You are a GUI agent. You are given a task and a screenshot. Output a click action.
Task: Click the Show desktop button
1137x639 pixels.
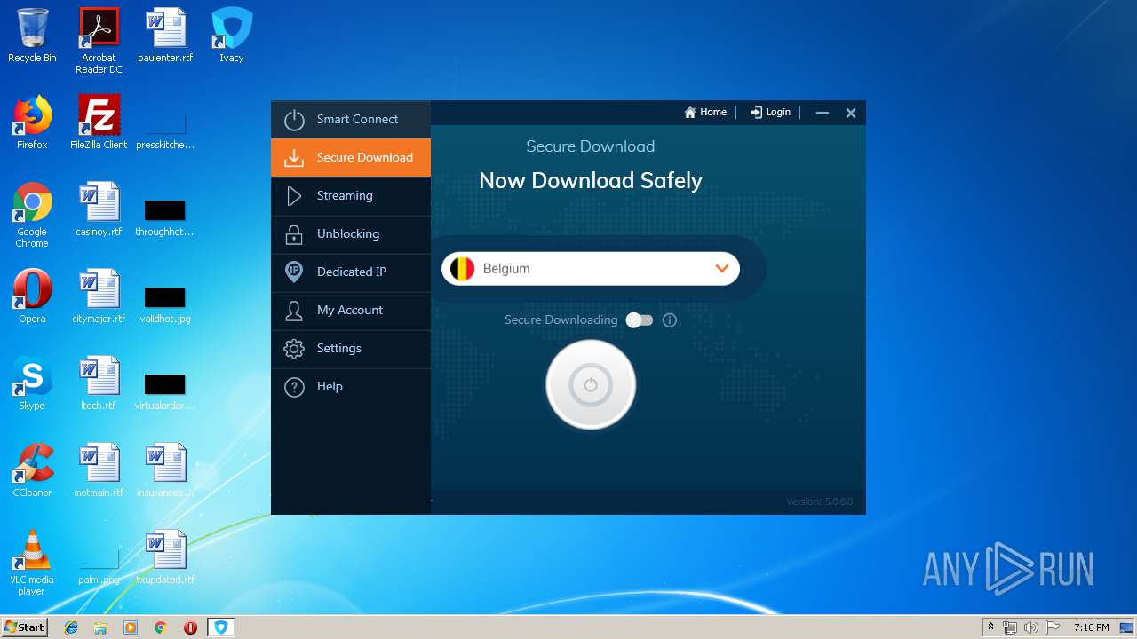coord(1127,627)
